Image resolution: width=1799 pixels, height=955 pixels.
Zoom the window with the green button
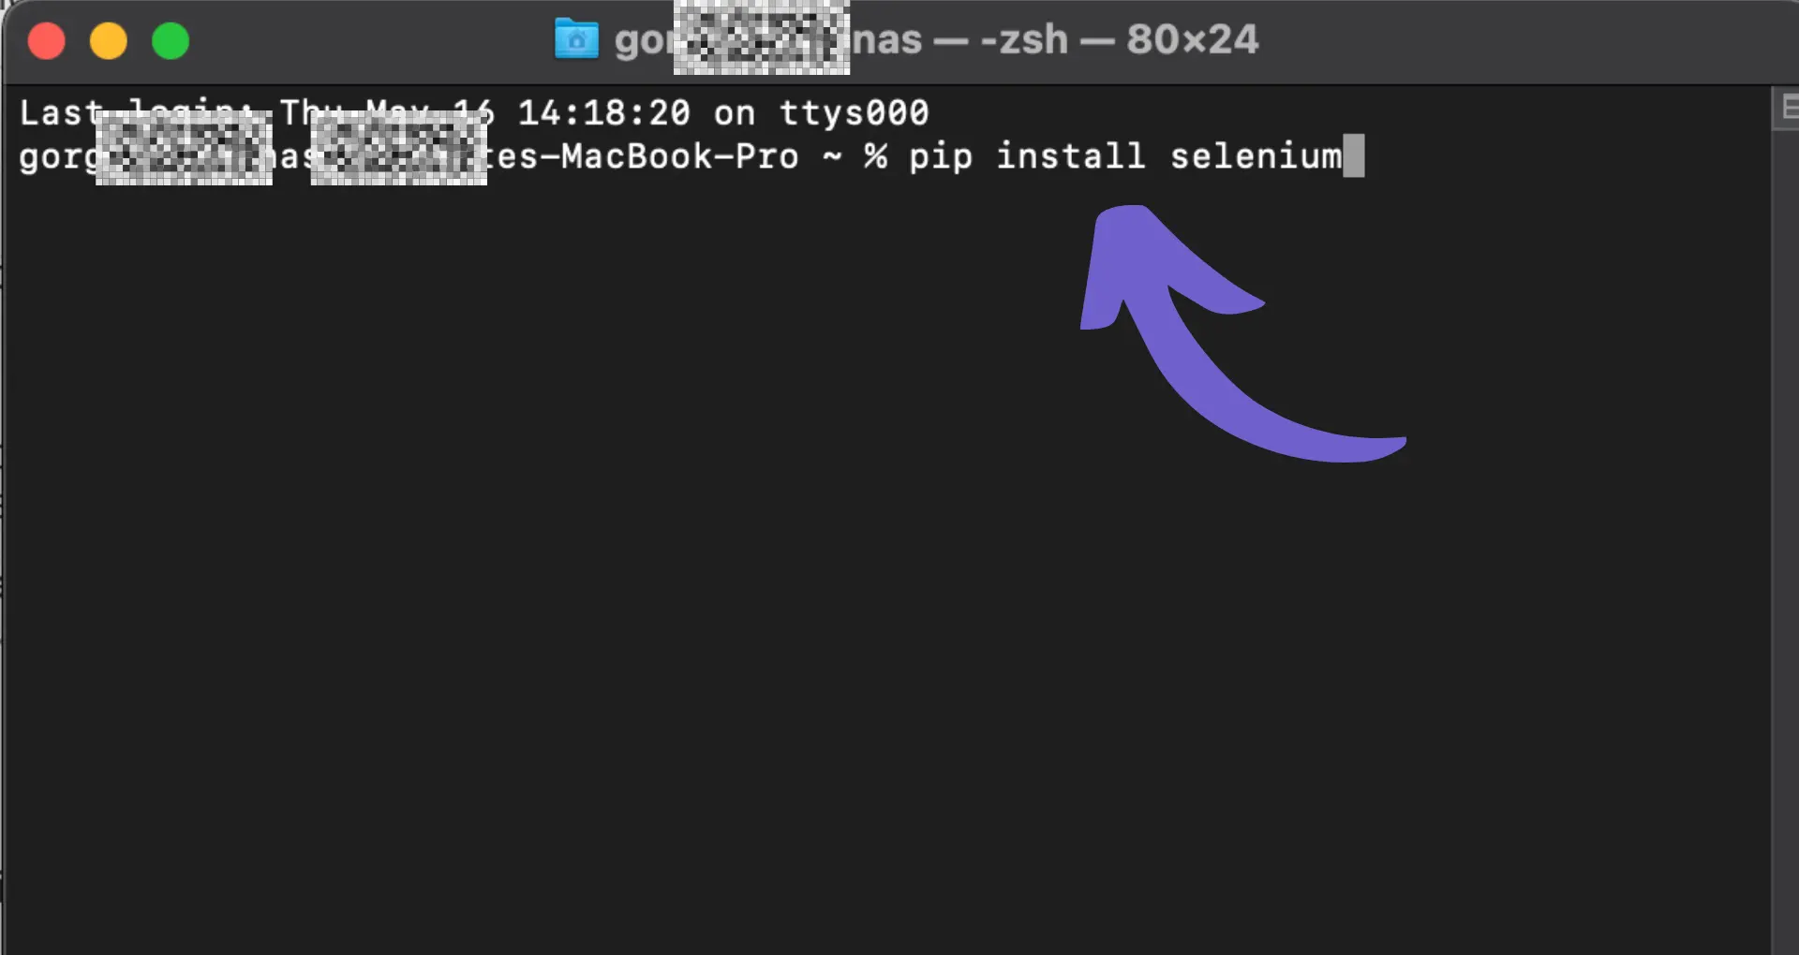pos(171,41)
